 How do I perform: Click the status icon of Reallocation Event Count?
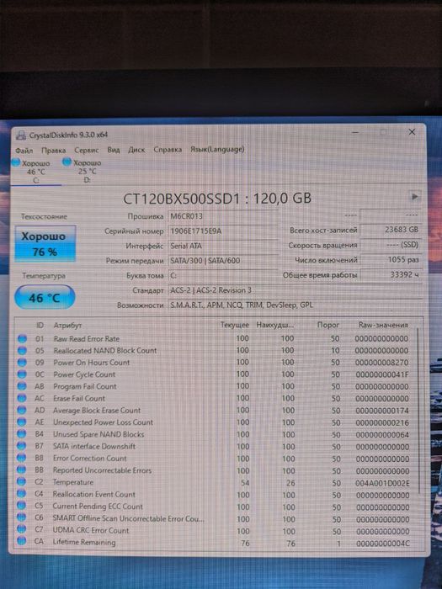(x=21, y=495)
